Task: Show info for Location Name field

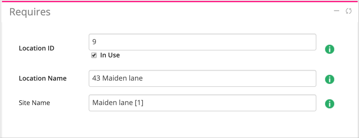Action: coord(329,79)
